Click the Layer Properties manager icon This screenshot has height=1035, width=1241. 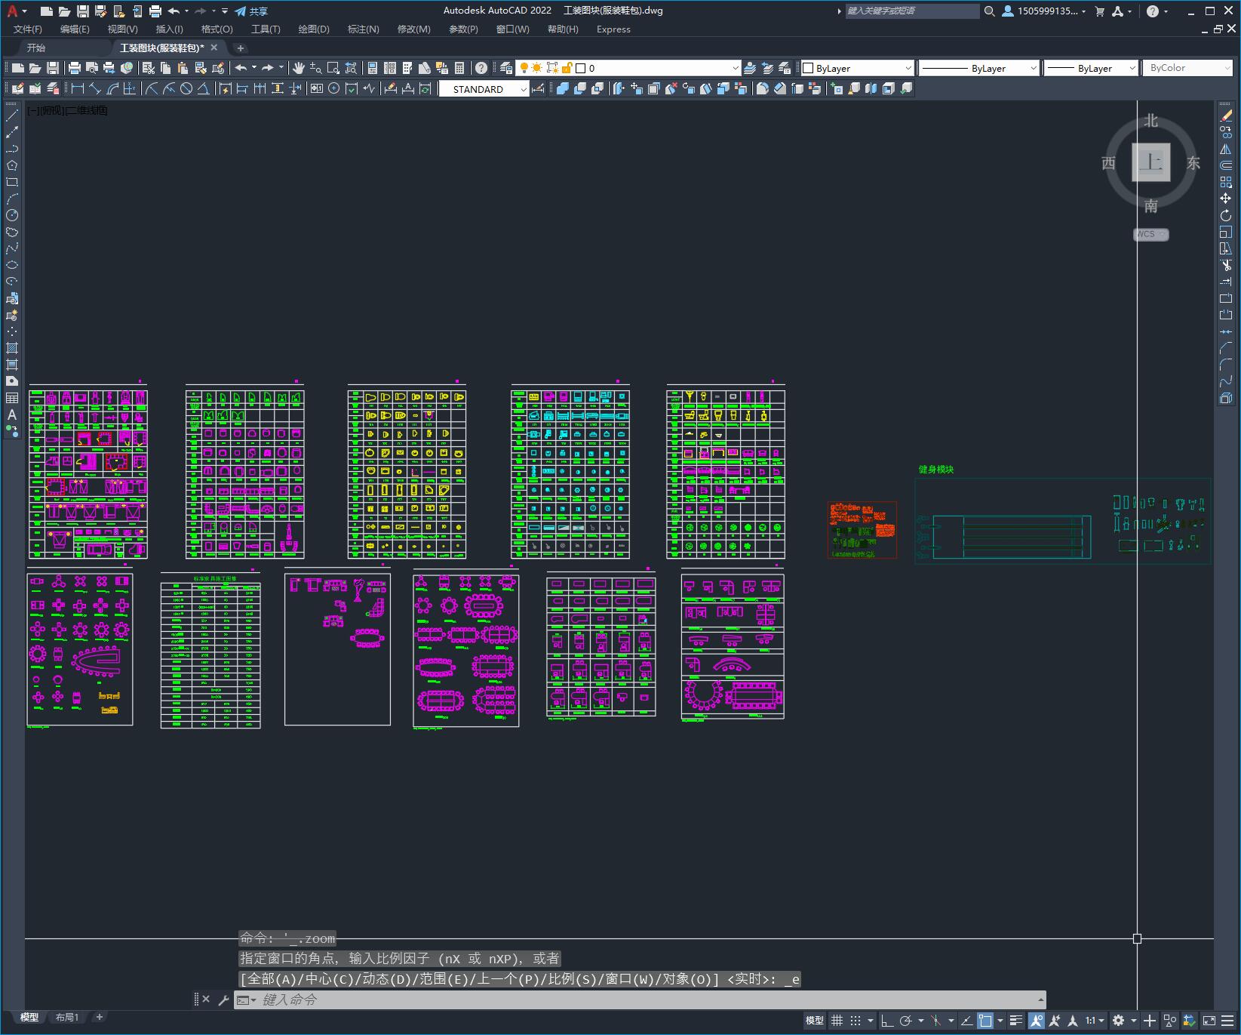point(506,68)
